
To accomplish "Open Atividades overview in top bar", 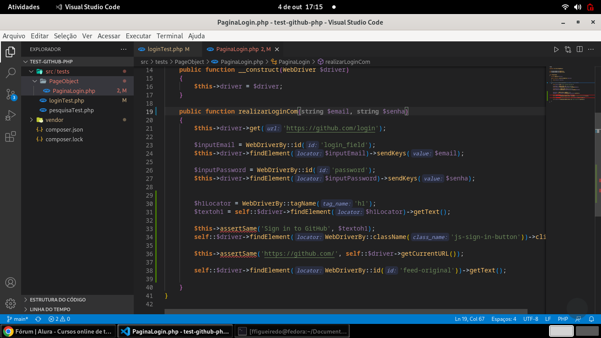I will (24, 7).
